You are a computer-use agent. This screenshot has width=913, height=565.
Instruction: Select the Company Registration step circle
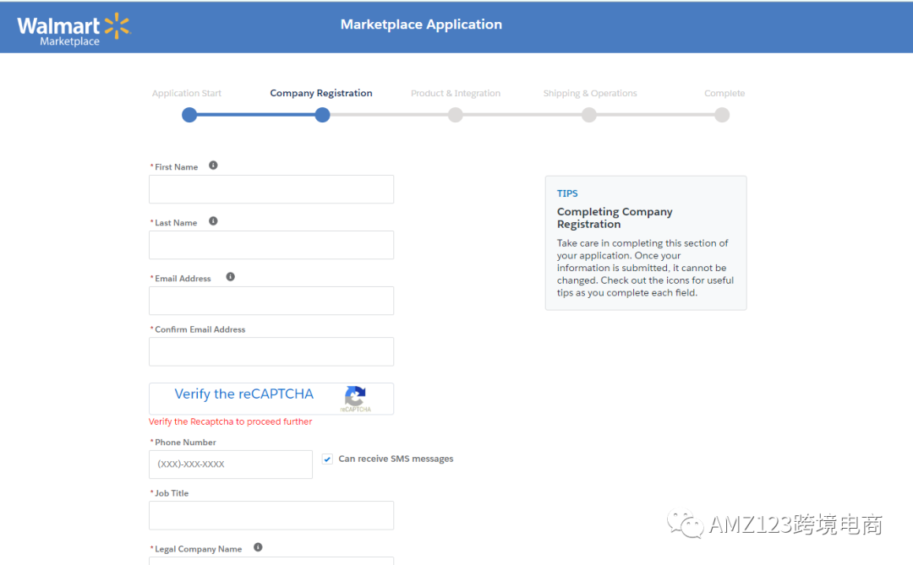pos(322,115)
